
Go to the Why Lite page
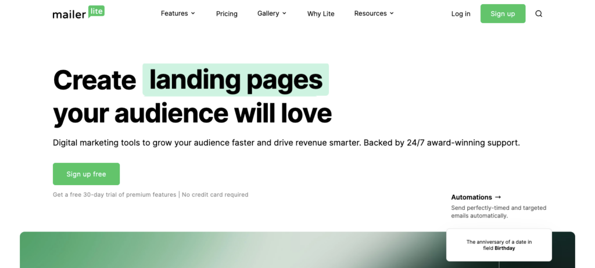pos(321,14)
